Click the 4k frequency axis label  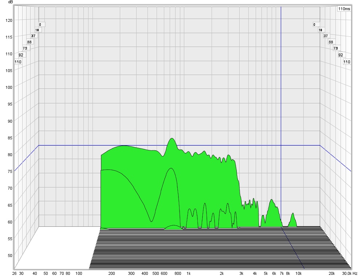coord(255,273)
